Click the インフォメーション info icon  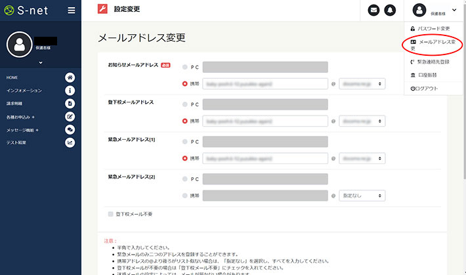click(70, 91)
